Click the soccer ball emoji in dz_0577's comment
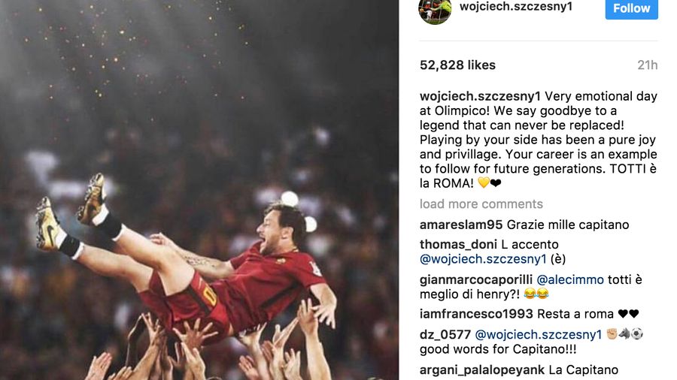Screen dimensions: 677x380 click(x=637, y=334)
